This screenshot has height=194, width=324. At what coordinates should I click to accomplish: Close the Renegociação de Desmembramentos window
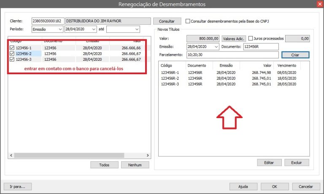(320, 4)
